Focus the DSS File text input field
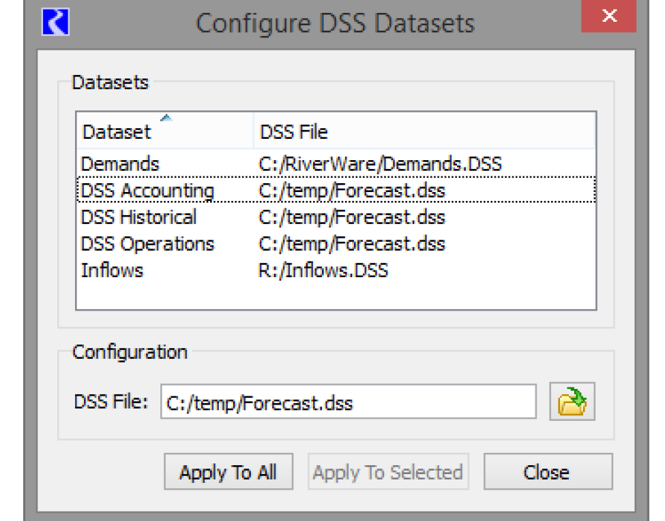Image resolution: width=665 pixels, height=521 pixels. tap(348, 402)
